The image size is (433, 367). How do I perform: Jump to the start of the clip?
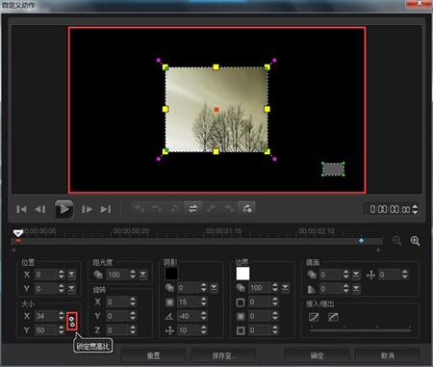[21, 209]
